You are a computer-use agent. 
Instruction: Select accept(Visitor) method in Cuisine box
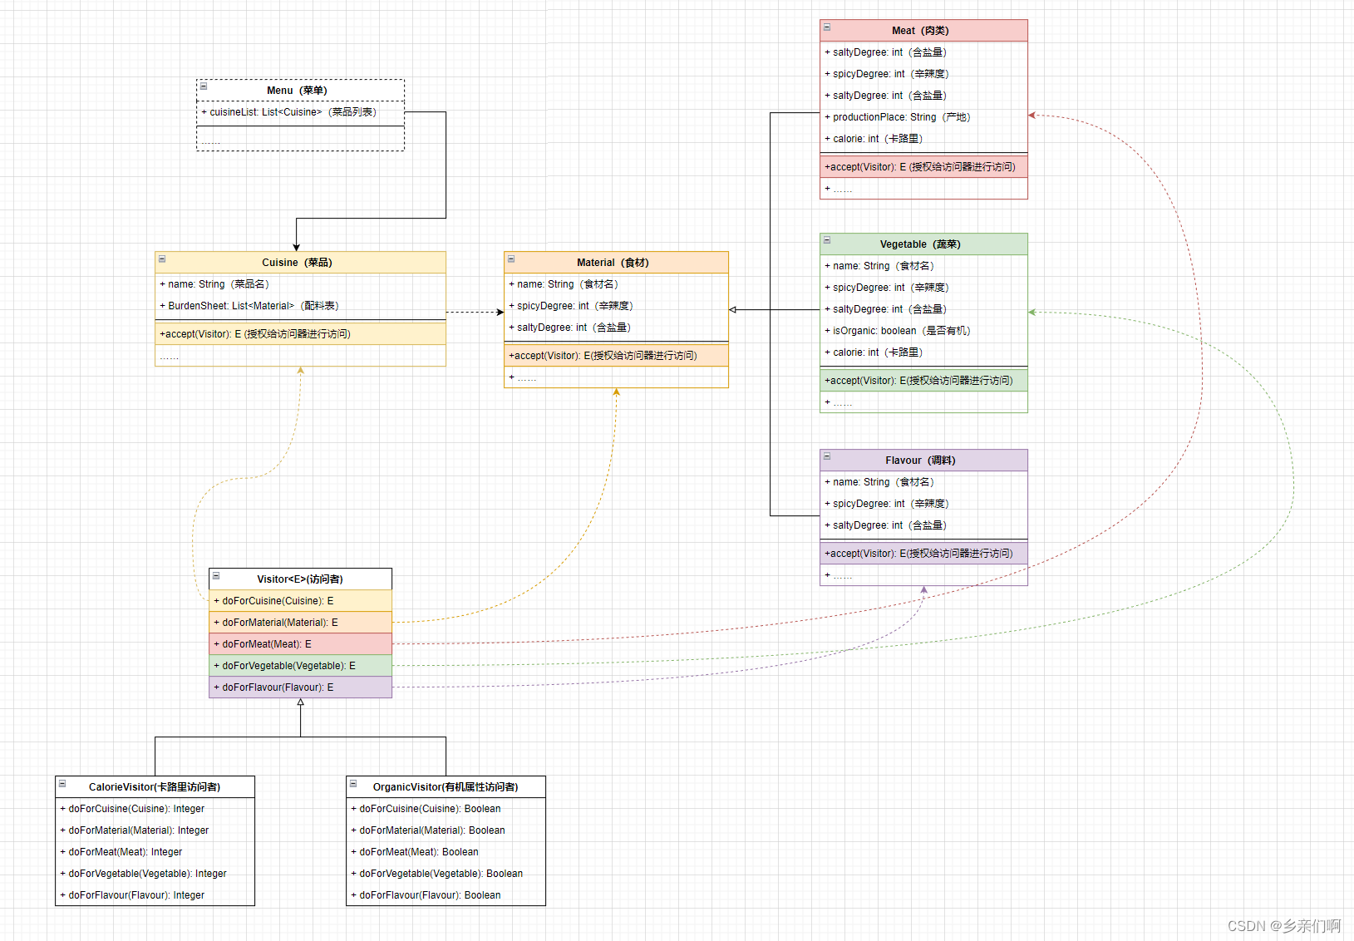coord(301,334)
